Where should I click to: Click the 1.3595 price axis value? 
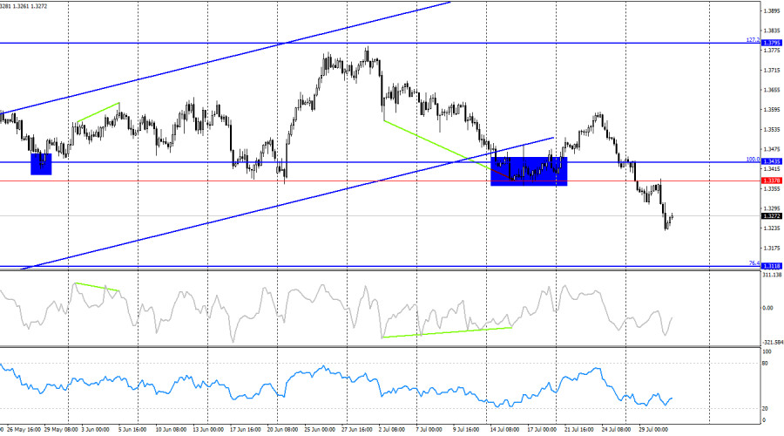(x=772, y=110)
